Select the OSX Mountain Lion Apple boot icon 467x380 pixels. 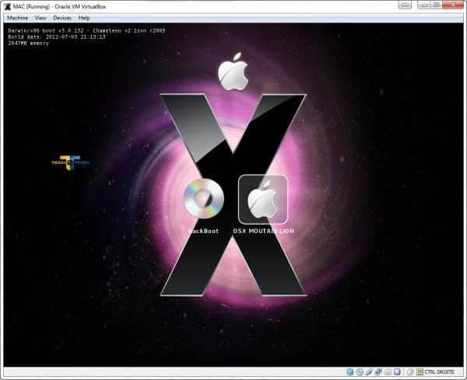[x=263, y=200]
